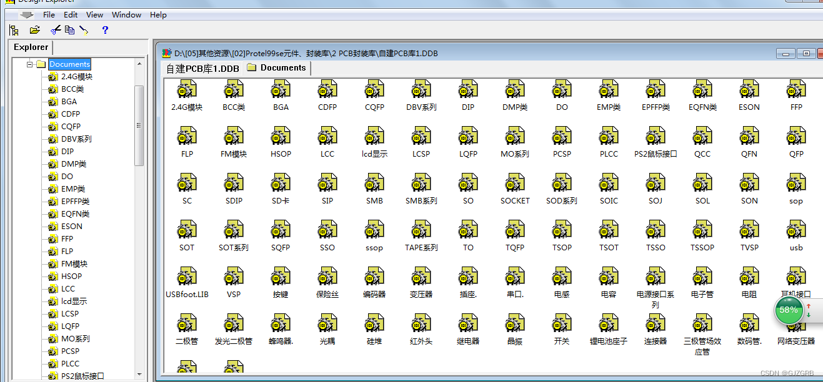
Task: Select BCC类 in the explorer tree
Action: [72, 89]
